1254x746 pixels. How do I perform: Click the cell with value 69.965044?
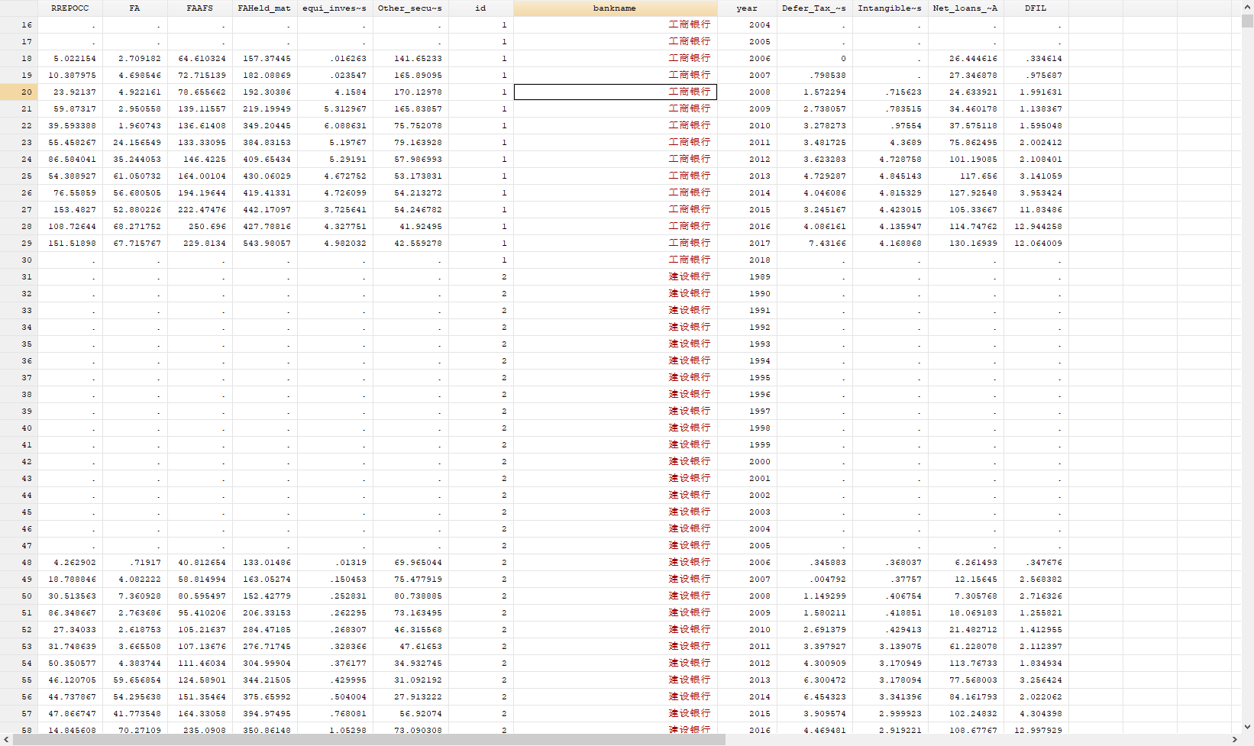(410, 563)
